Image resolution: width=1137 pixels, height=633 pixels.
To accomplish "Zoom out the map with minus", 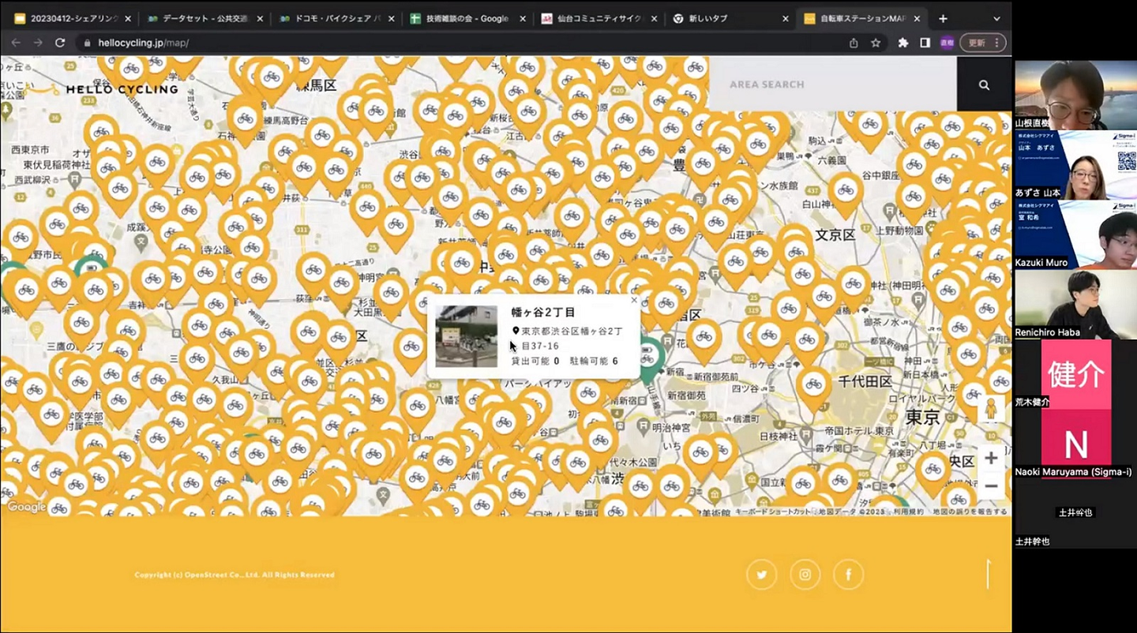I will pyautogui.click(x=991, y=486).
